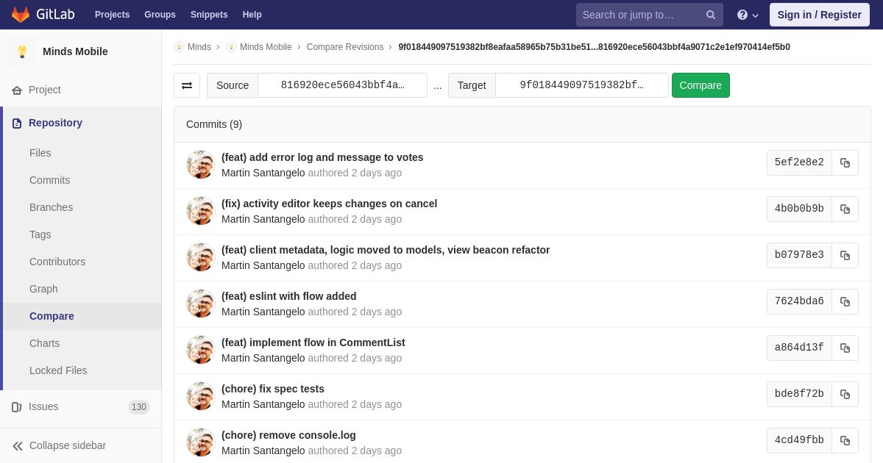Screen dimensions: 883x463
Task: Copy commit SHA 5ef2e8e2
Action: coord(845,163)
